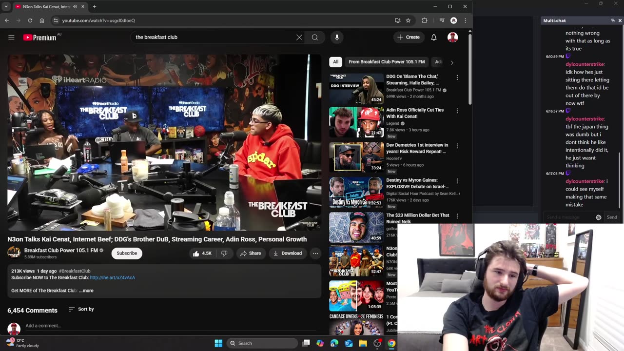This screenshot has width=624, height=351.
Task: Open Chrome three-dot menu
Action: 466,20
